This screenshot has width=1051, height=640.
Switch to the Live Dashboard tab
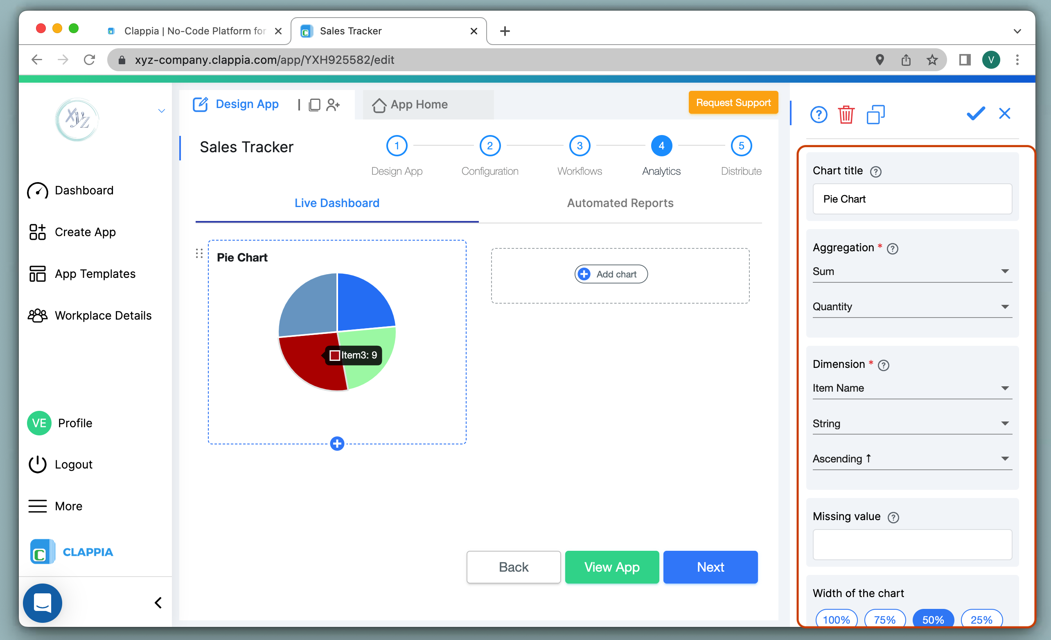336,203
